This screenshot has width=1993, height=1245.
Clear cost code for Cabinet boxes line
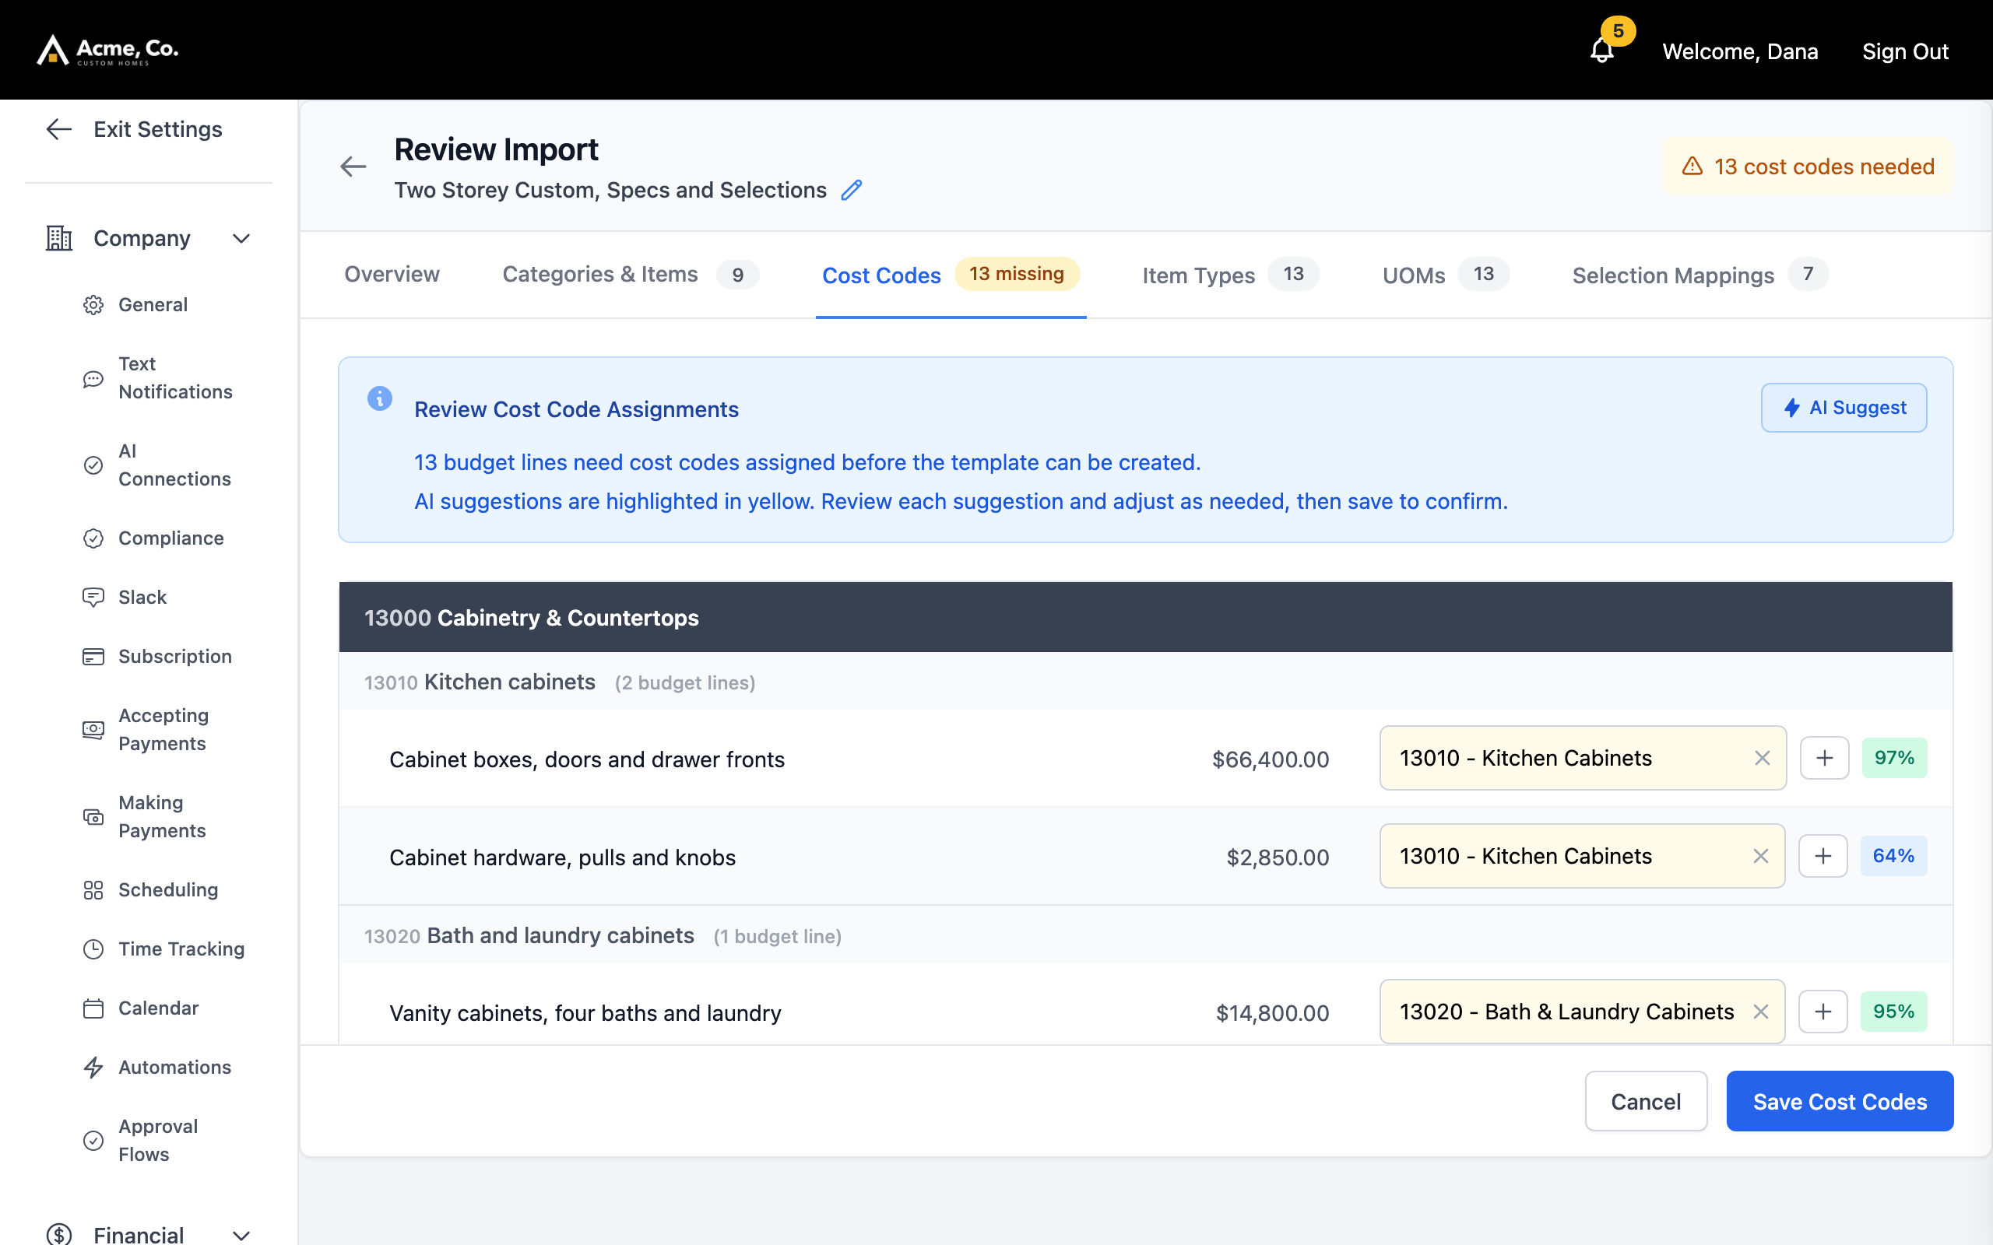click(1762, 759)
